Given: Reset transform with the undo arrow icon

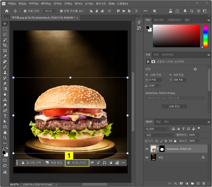Looking at the screenshot, I should tap(195, 69).
